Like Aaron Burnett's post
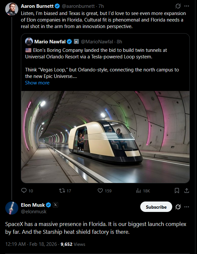197x254 pixels. pyautogui.click(x=100, y=191)
